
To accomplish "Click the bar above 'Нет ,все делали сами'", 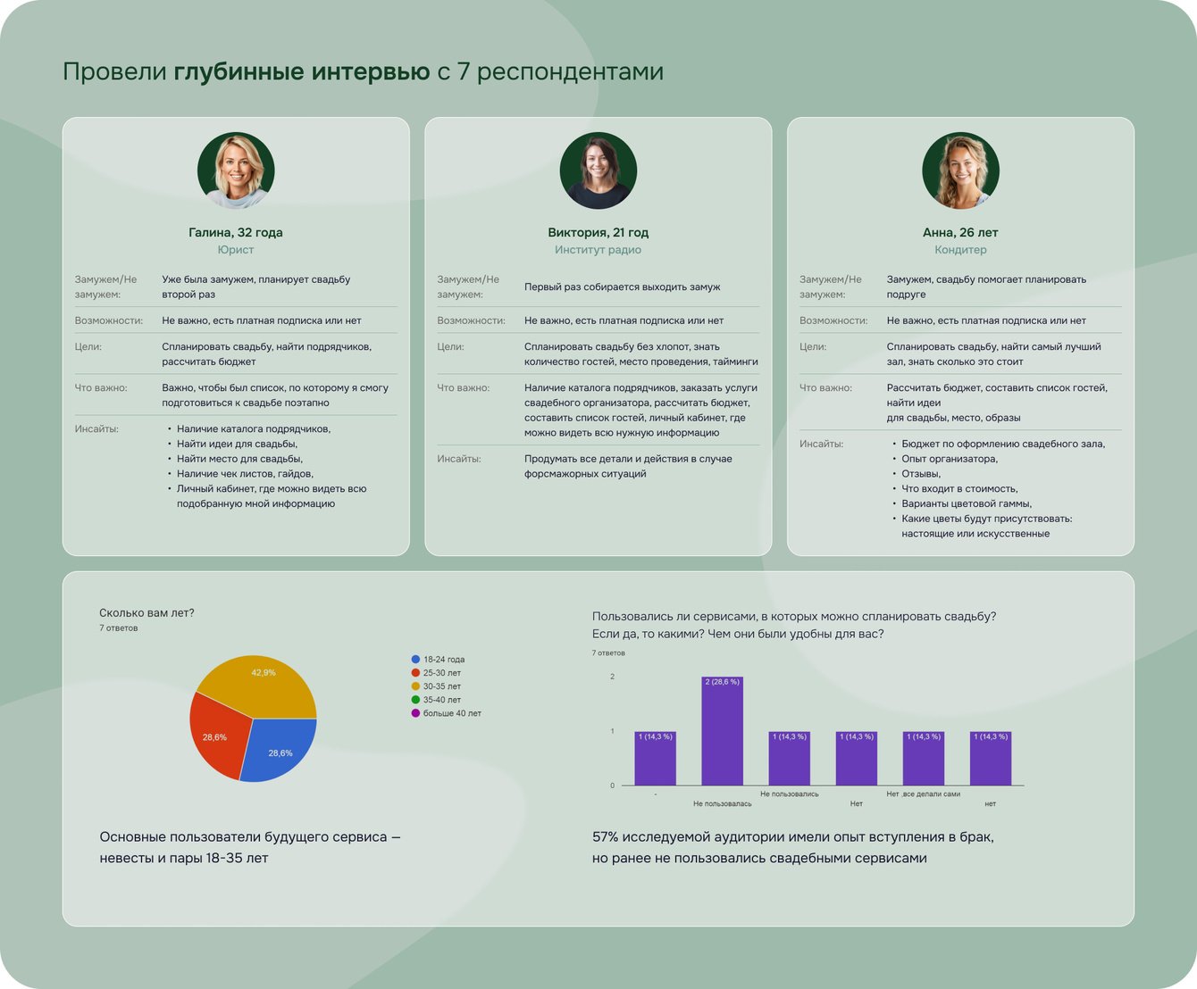I will pos(924,759).
